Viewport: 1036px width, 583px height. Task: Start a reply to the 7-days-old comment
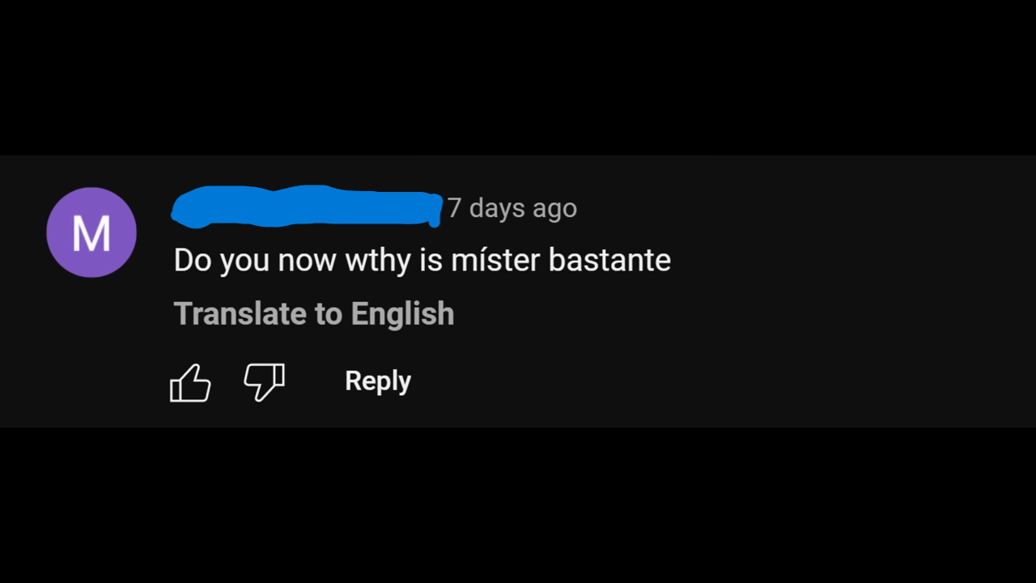[x=378, y=381]
